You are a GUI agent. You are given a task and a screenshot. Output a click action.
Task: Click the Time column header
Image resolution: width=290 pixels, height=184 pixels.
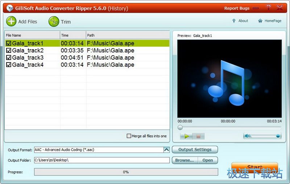point(72,35)
